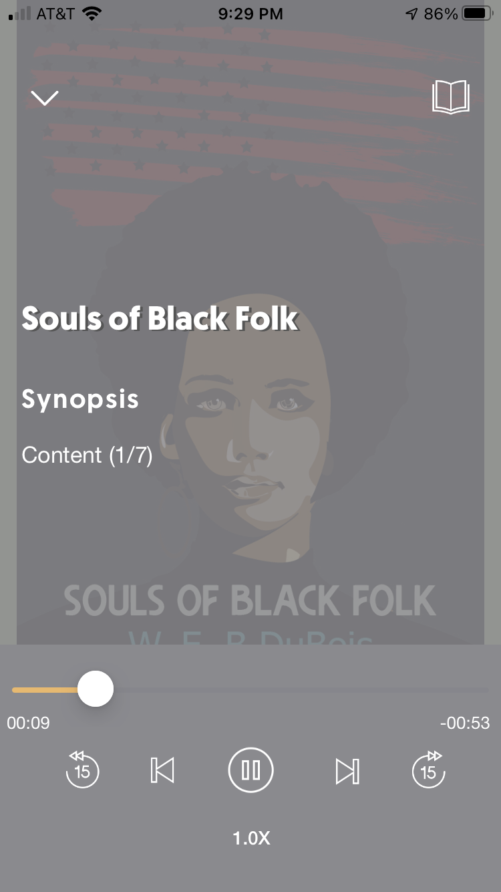Jump forward 15 seconds
Viewport: 501px width, 892px height.
428,770
